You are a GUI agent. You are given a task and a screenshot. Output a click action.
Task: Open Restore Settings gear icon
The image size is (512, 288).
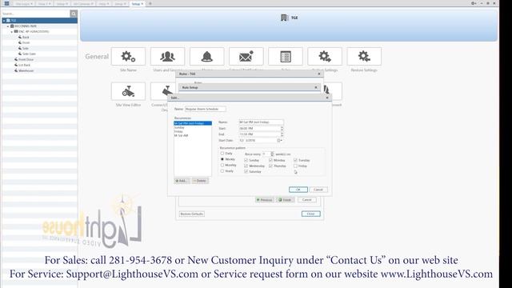[364, 57]
